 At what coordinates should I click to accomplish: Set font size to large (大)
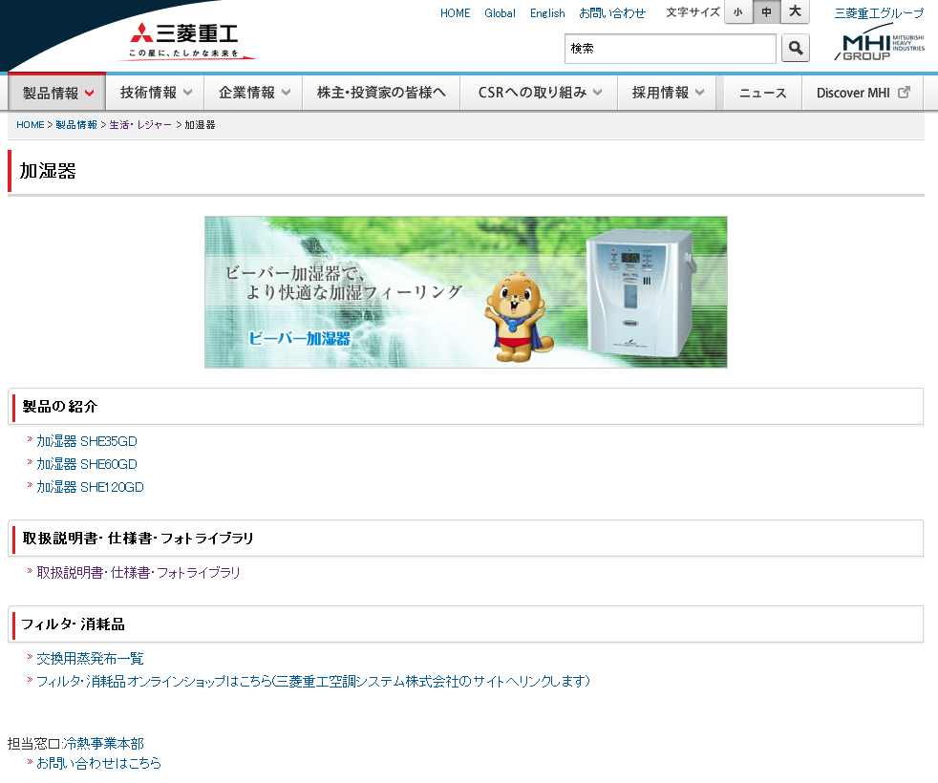[795, 12]
